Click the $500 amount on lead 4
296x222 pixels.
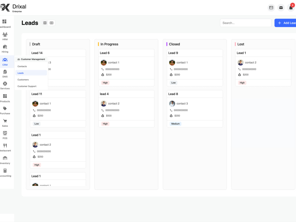pyautogui.click(x=109, y=116)
